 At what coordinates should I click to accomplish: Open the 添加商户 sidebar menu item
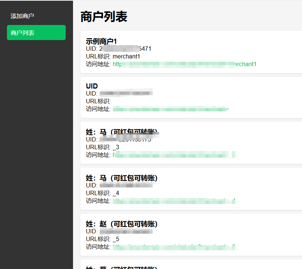tap(22, 16)
